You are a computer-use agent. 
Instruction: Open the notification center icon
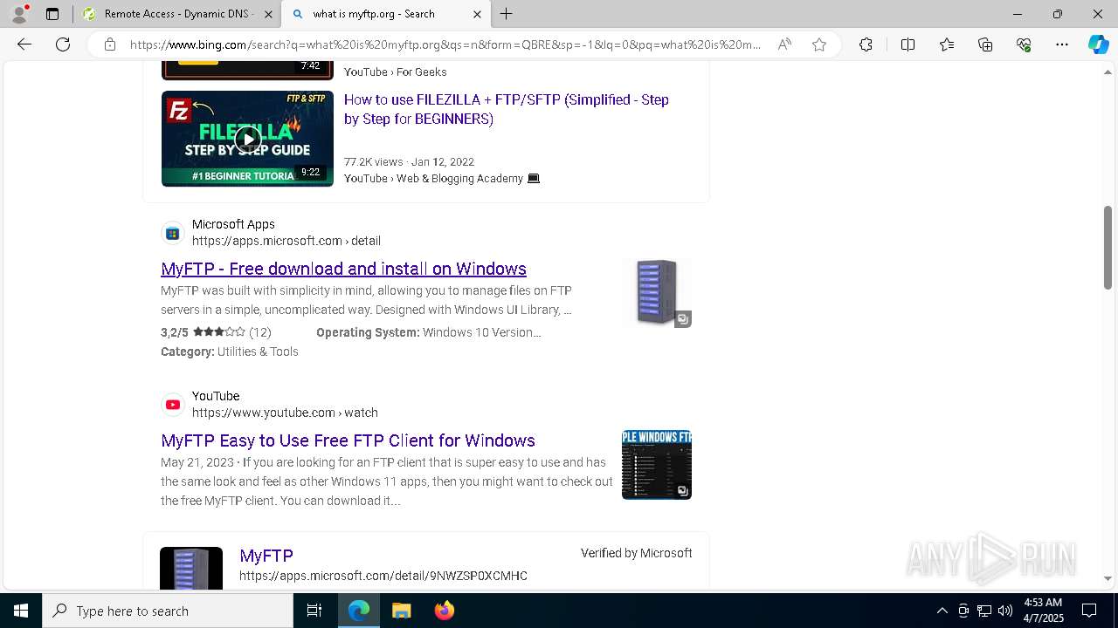tap(1089, 611)
